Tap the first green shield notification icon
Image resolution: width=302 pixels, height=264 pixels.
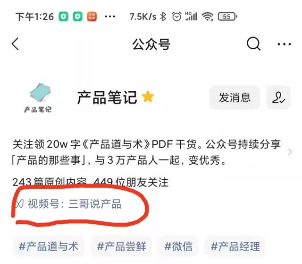coord(64,17)
